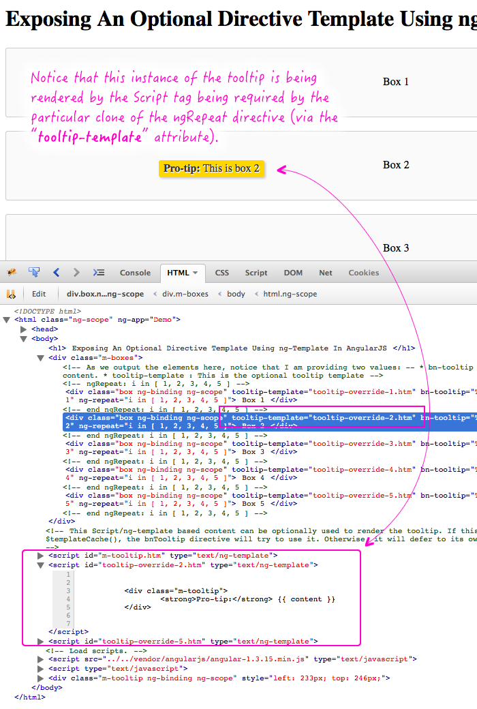Click the break-on-mutate icon beside Edit
The image size is (477, 709).
(x=11, y=294)
